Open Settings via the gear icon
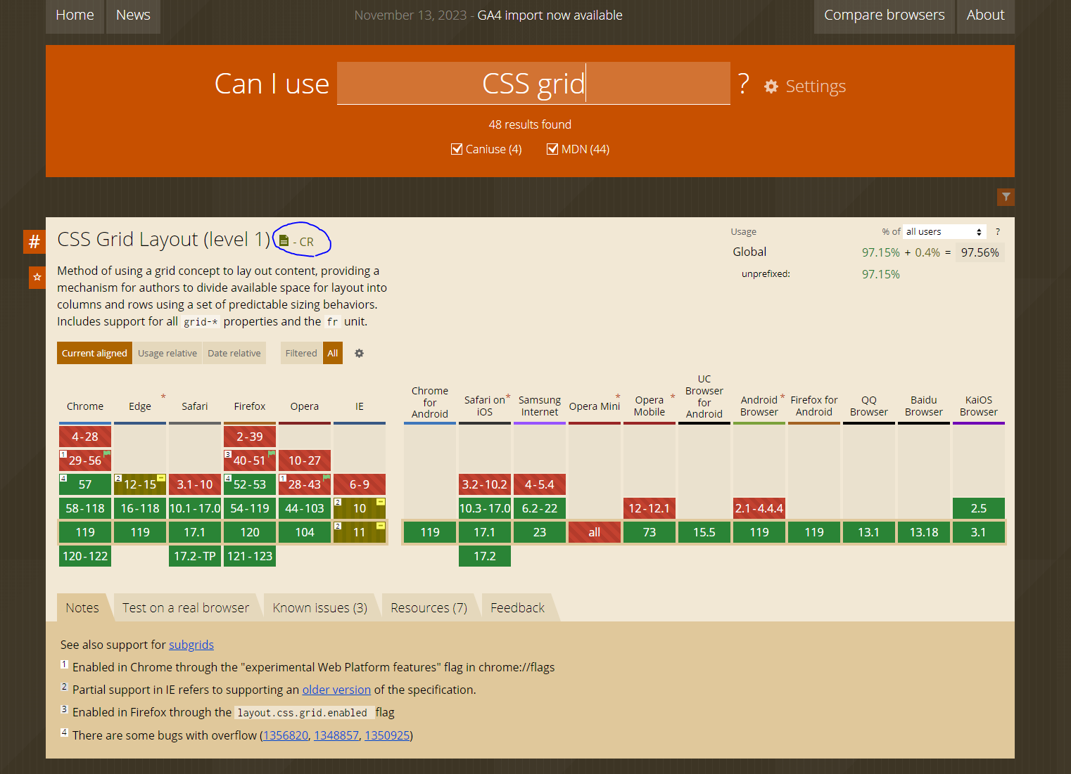This screenshot has width=1071, height=774. (772, 86)
